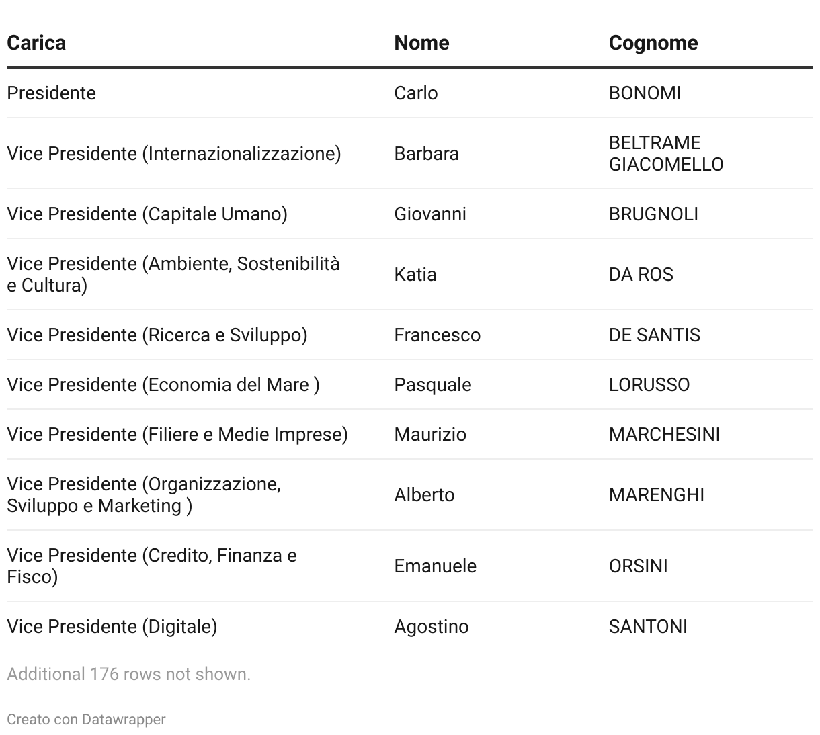
Task: Open the Creato con Datawrapper link
Action: click(86, 719)
